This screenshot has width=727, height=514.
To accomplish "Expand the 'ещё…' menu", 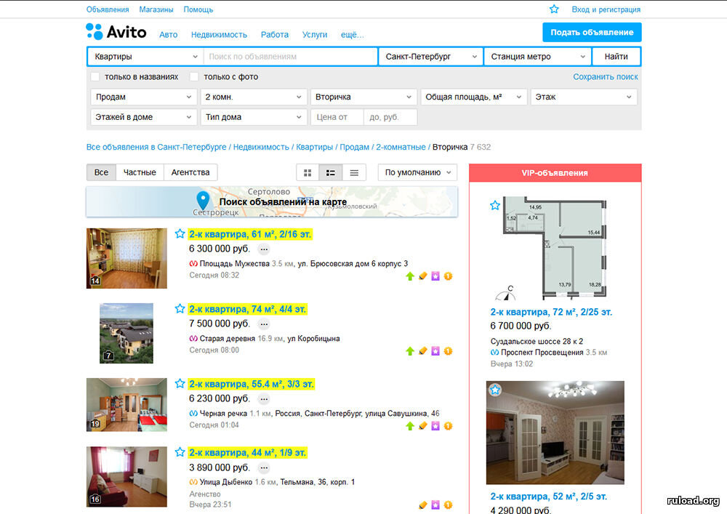I will (x=353, y=35).
